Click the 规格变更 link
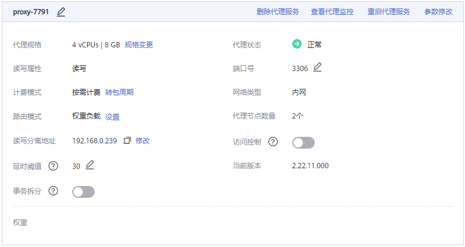Viewport: 465px width, 247px height. (139, 44)
